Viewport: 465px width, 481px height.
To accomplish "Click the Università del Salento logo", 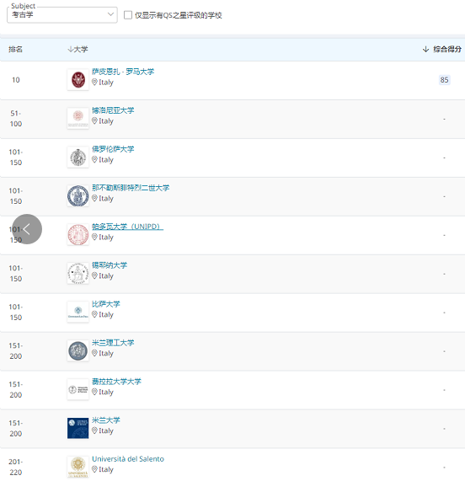I will (x=77, y=467).
